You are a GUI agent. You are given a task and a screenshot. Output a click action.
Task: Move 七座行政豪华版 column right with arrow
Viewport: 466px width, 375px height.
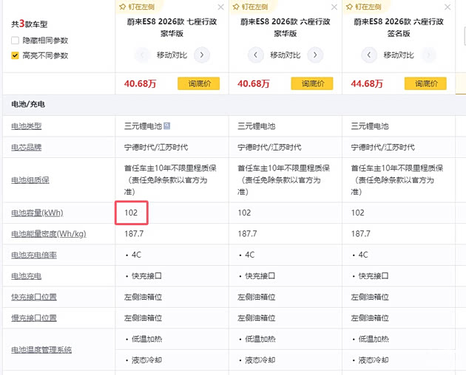pos(201,55)
